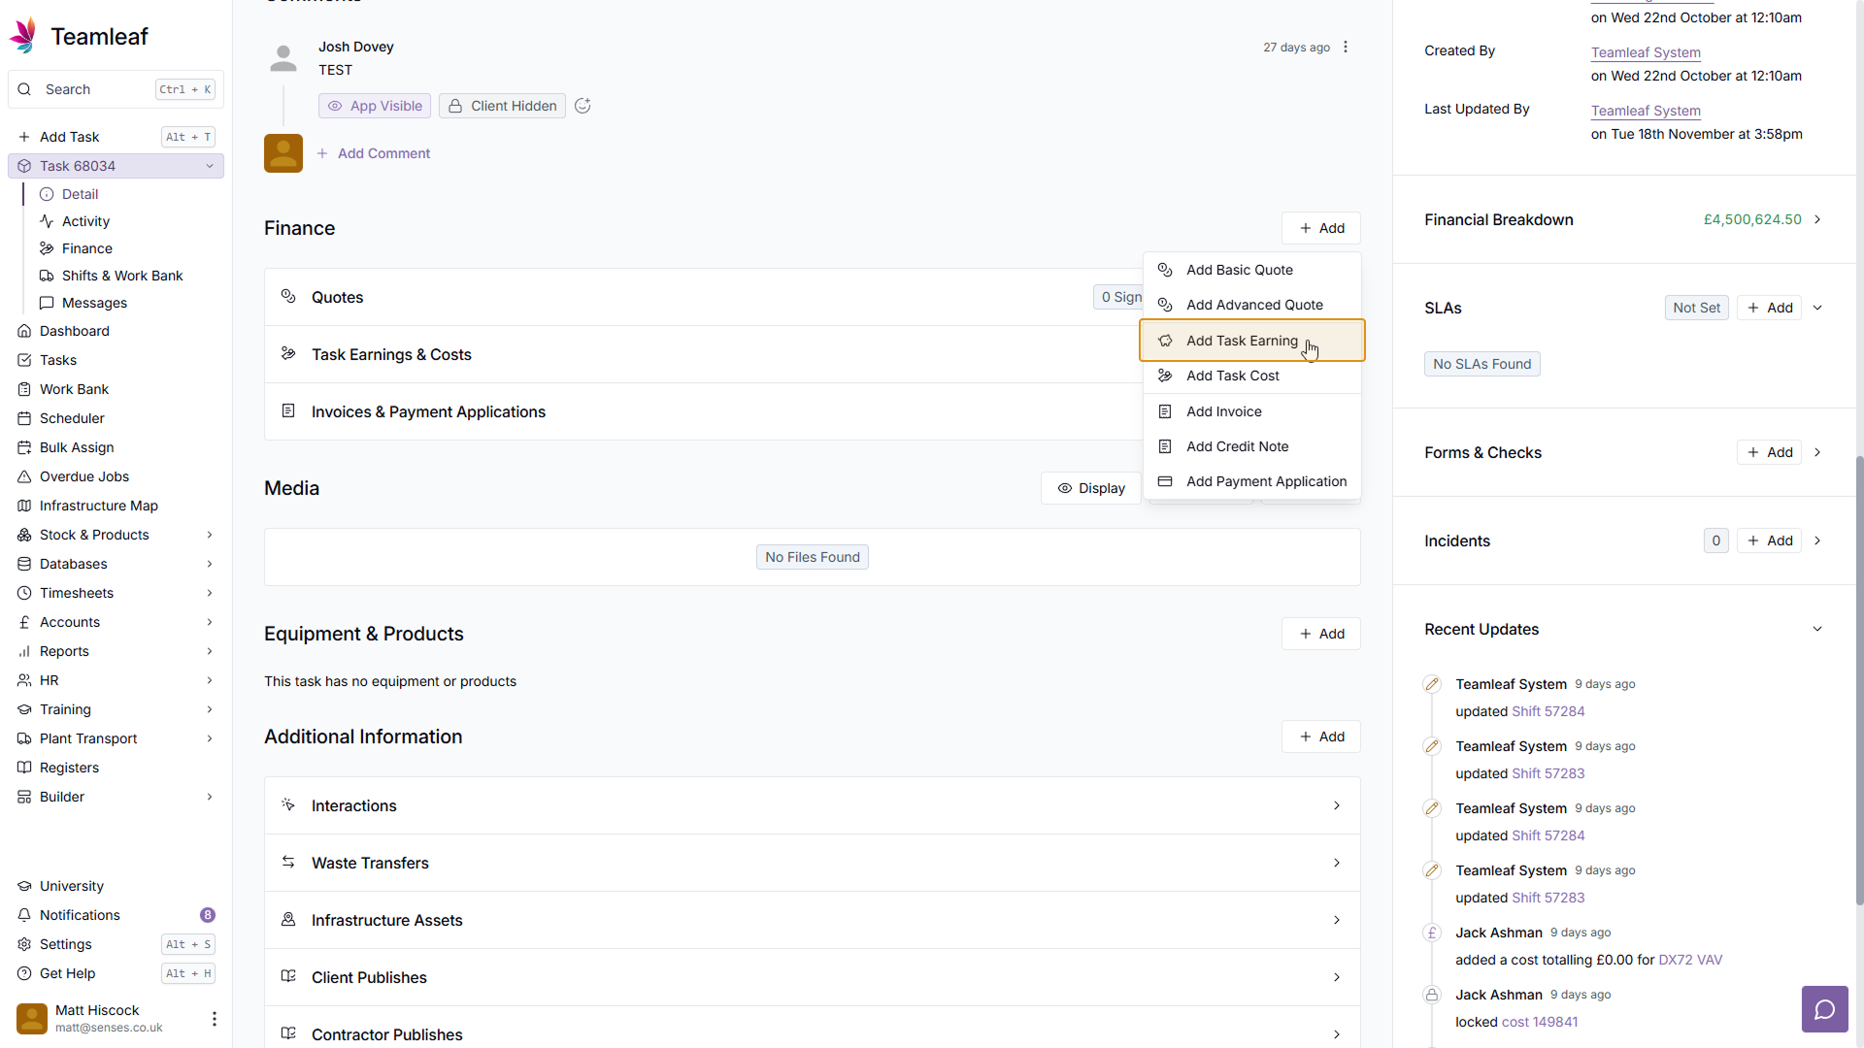Viewport: 1864px width, 1048px height.
Task: Select Add Task Cost from the menu
Action: point(1232,376)
